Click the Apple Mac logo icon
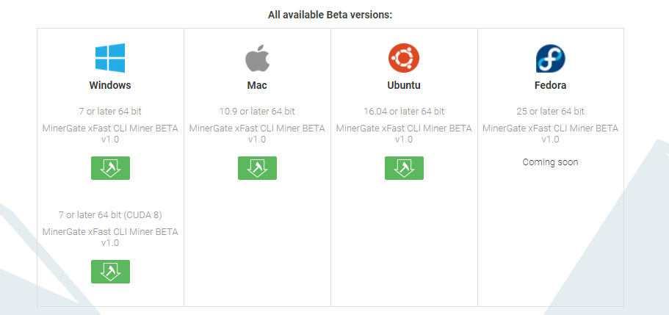669x315 pixels. [x=257, y=58]
